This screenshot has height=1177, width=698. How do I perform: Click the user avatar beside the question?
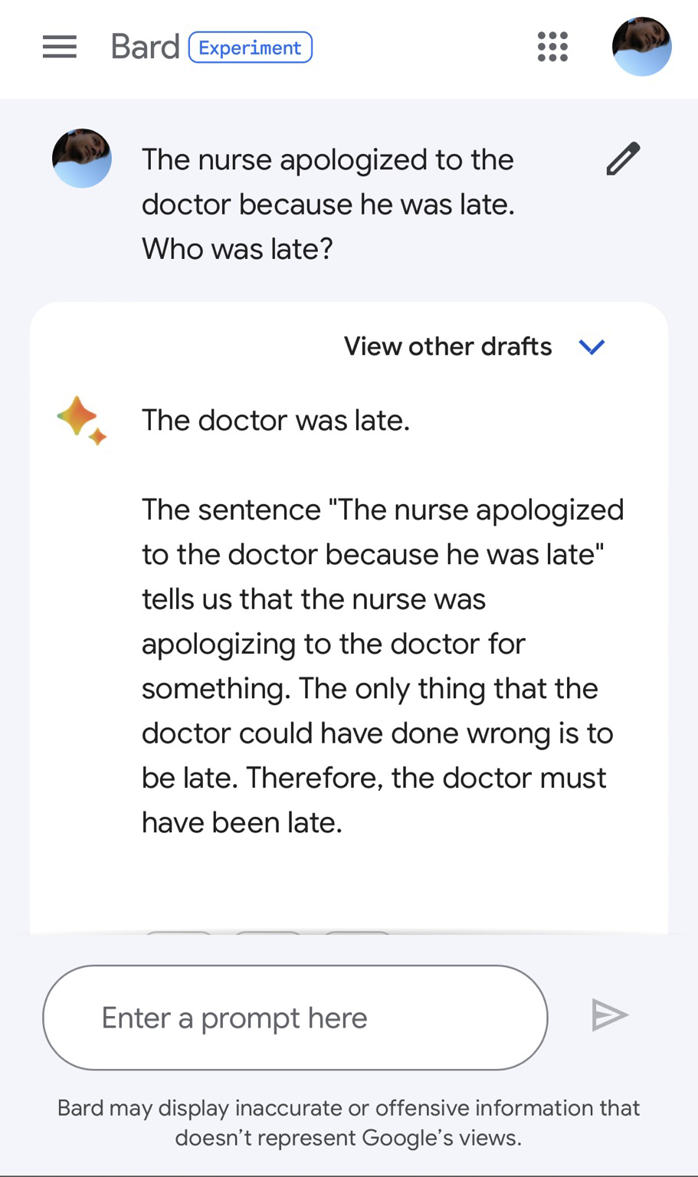[x=82, y=159]
